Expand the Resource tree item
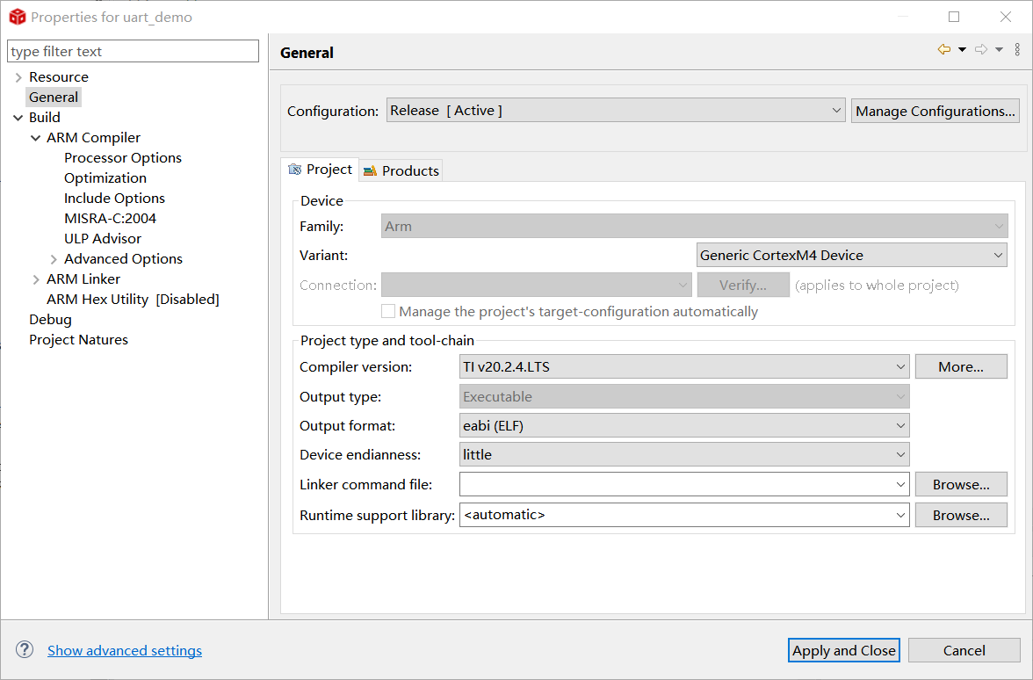 [x=16, y=76]
